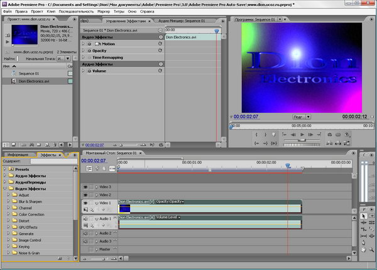This screenshot has height=270, width=377.
Task: Toggle Video 3 track eye visibility
Action: tap(85, 187)
